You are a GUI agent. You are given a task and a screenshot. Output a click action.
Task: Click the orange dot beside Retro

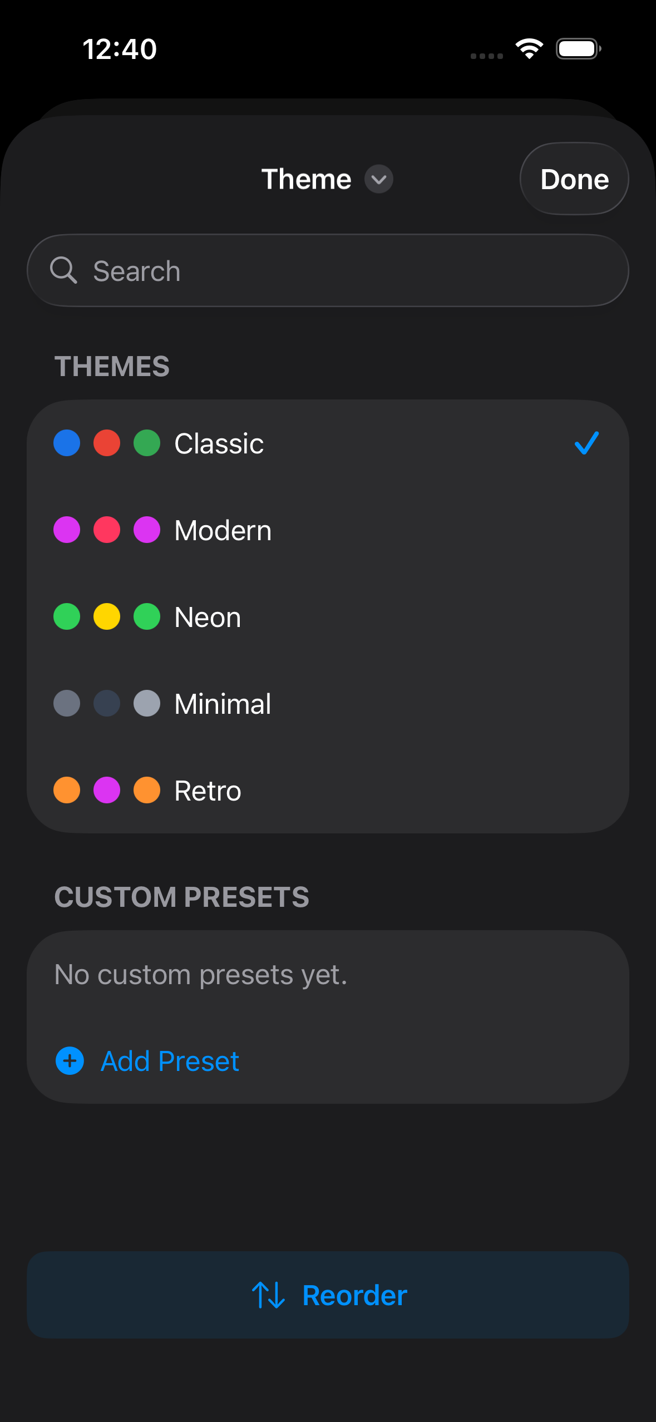(x=67, y=790)
